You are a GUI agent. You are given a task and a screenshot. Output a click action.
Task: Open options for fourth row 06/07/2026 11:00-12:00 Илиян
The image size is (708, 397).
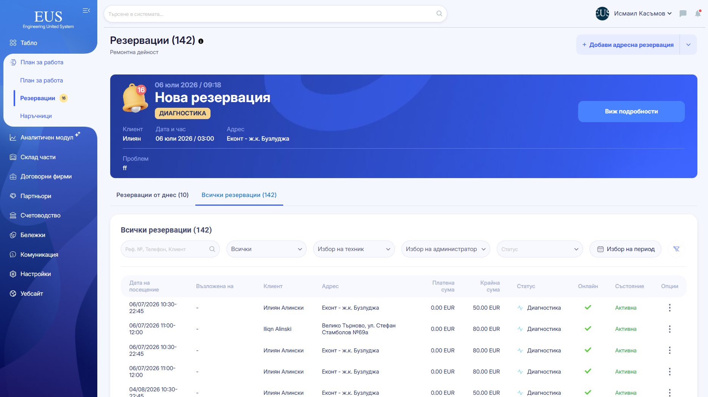coord(669,372)
